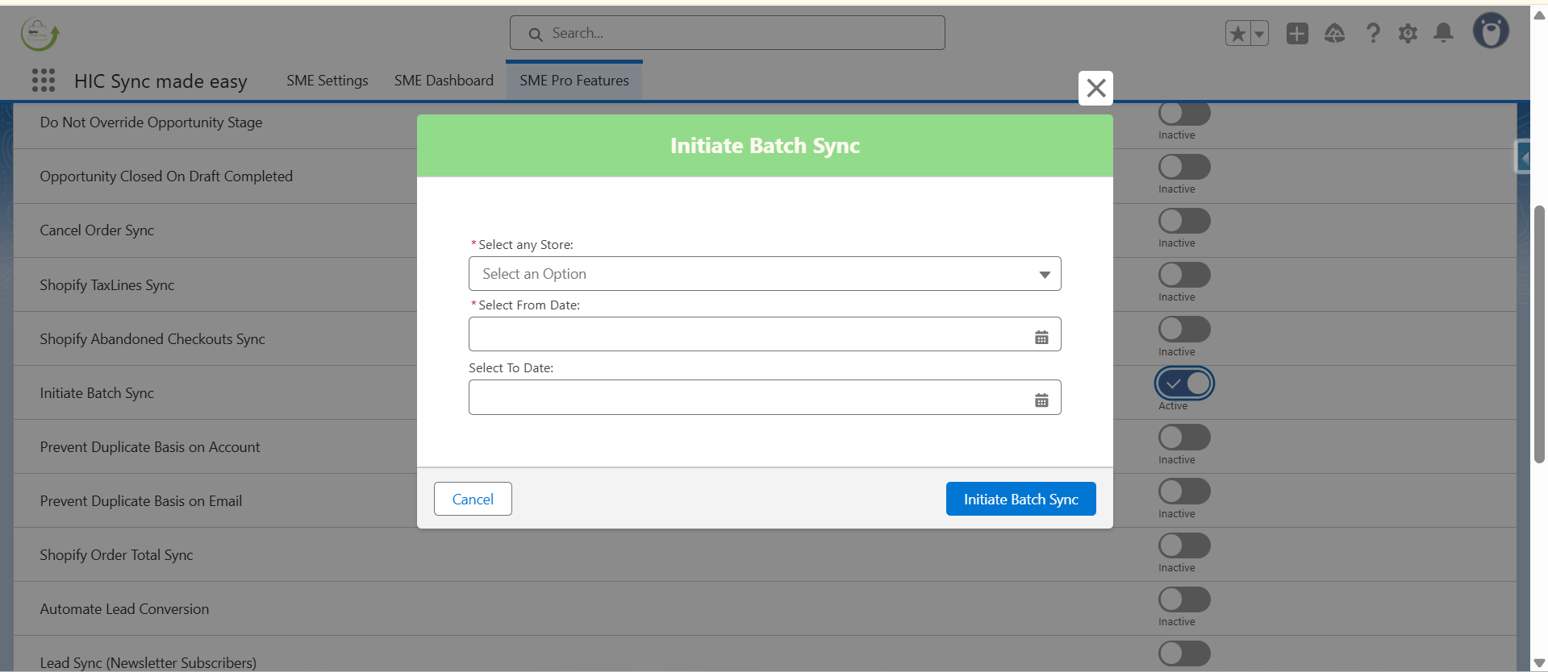
Task: Switch to SME Settings tab
Action: click(327, 81)
